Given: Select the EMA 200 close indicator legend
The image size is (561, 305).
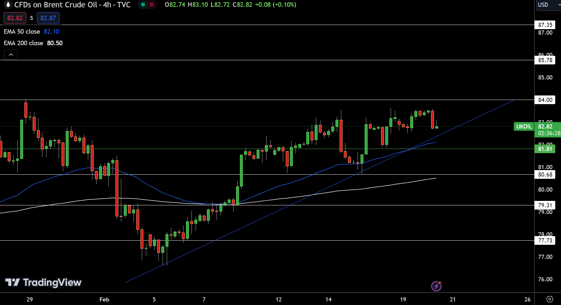Looking at the screenshot, I should tap(23, 43).
